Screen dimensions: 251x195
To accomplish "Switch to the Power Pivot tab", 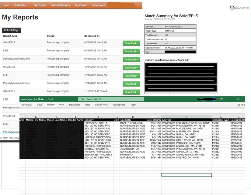I will (x=101, y=105).
